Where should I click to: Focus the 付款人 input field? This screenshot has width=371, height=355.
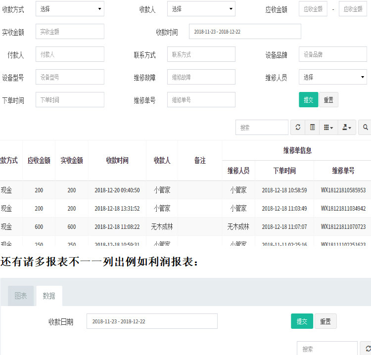click(70, 54)
